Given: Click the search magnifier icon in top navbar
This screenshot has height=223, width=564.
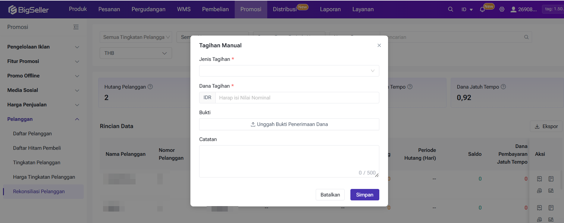Looking at the screenshot, I should click(x=450, y=9).
